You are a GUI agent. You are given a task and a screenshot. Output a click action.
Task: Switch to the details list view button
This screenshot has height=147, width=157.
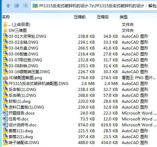[x=25, y=6]
